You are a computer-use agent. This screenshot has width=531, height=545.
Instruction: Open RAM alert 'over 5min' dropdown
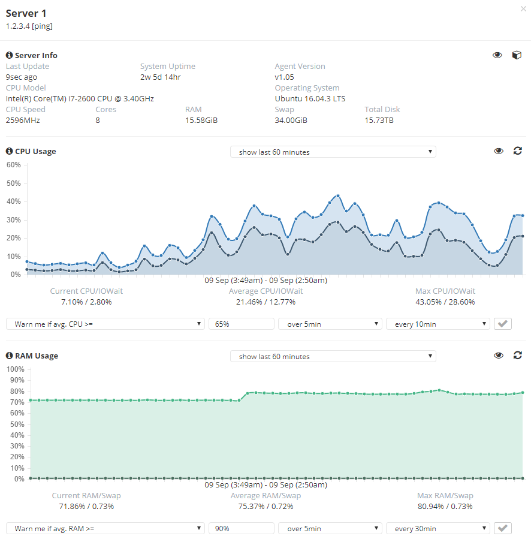coord(330,528)
